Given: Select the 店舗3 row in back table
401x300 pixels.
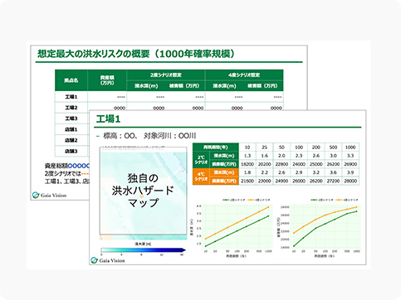Looking at the screenshot, I should click(71, 151).
